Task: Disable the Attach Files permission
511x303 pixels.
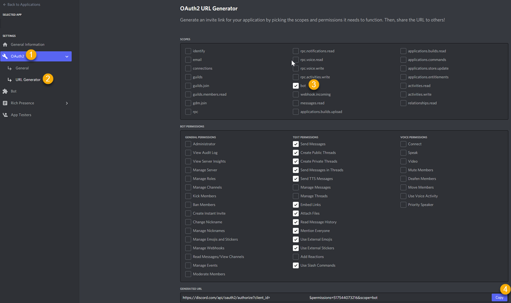Action: pyautogui.click(x=296, y=213)
